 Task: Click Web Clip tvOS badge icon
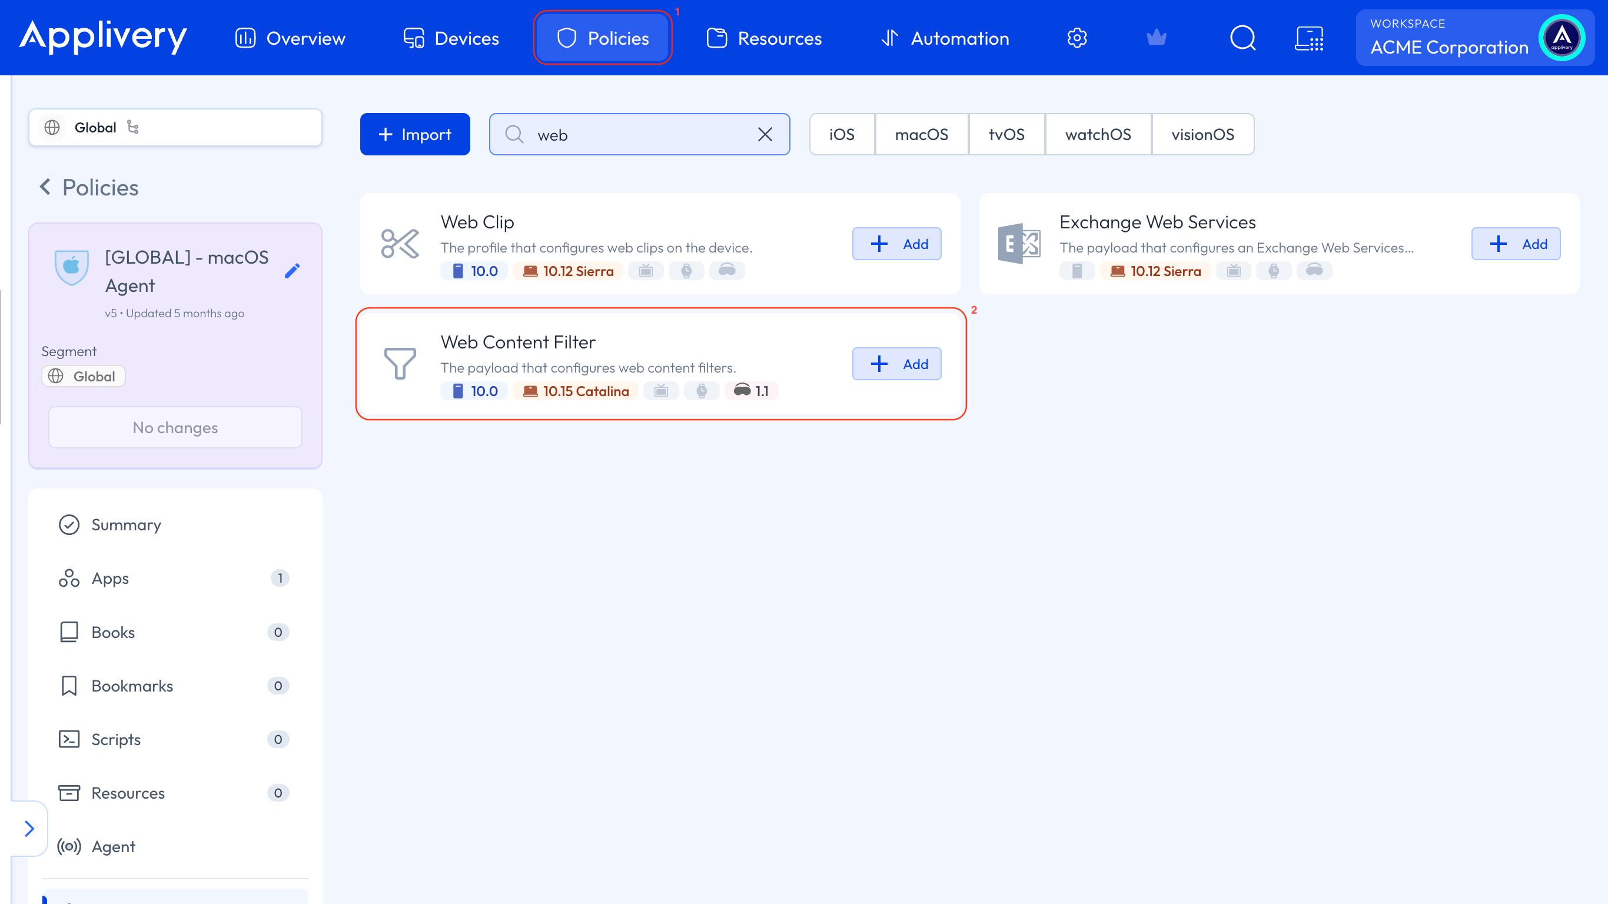tap(646, 271)
